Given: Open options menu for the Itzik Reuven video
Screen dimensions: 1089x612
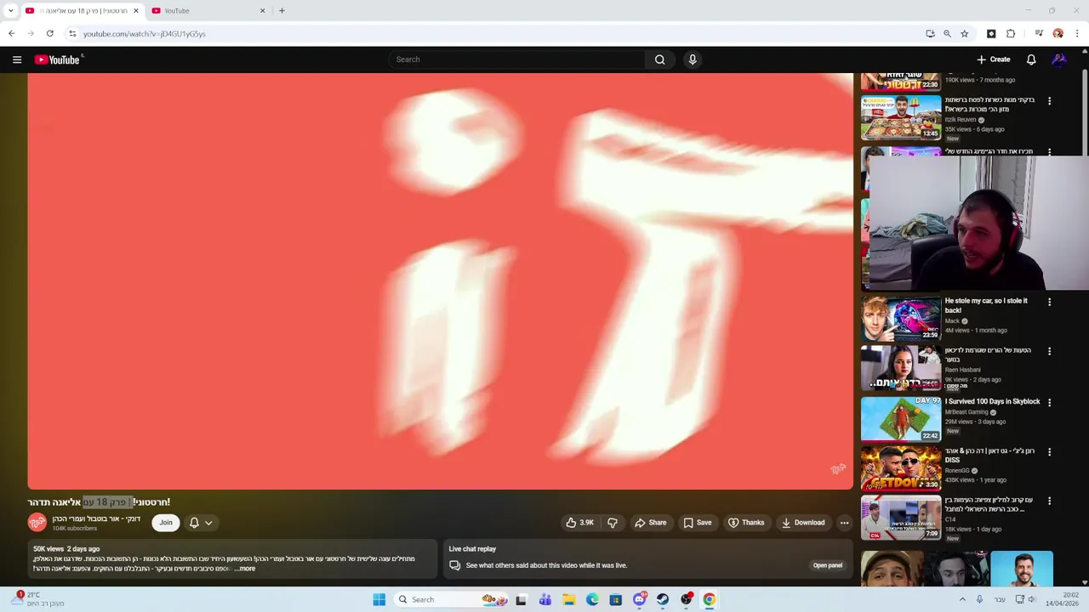Looking at the screenshot, I should [x=1049, y=101].
